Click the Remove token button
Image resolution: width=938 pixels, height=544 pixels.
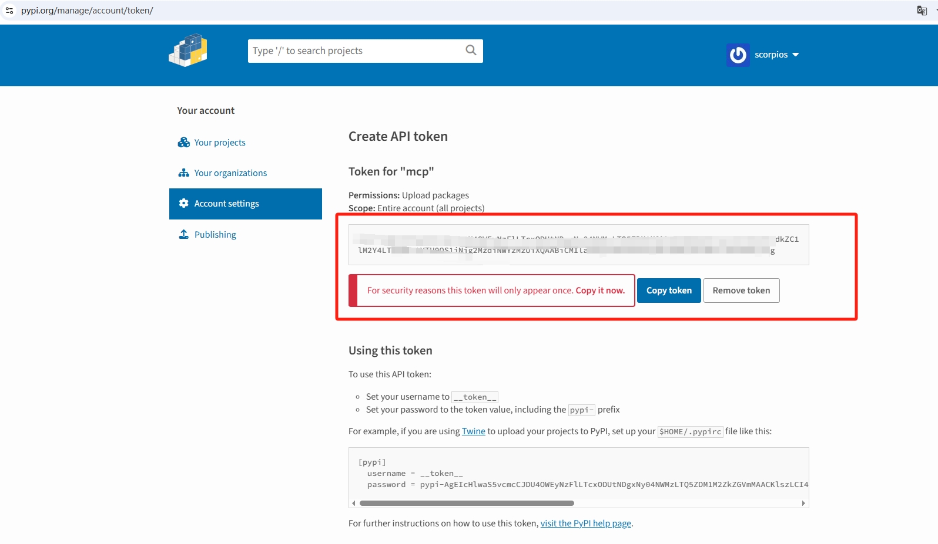click(741, 290)
